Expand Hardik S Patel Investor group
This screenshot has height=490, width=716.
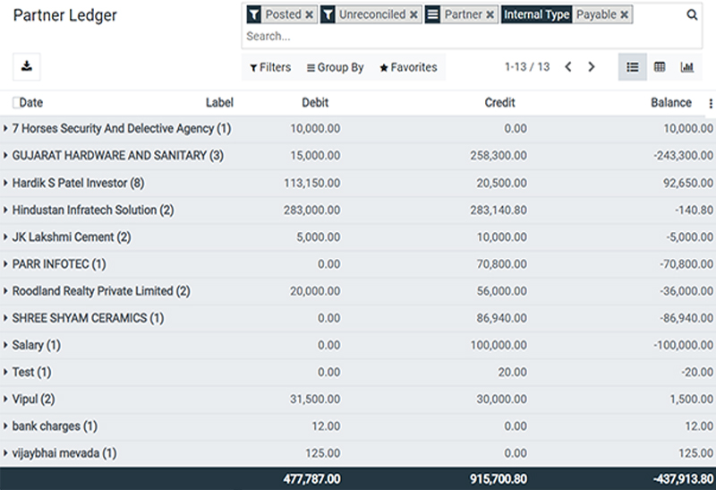(x=7, y=183)
